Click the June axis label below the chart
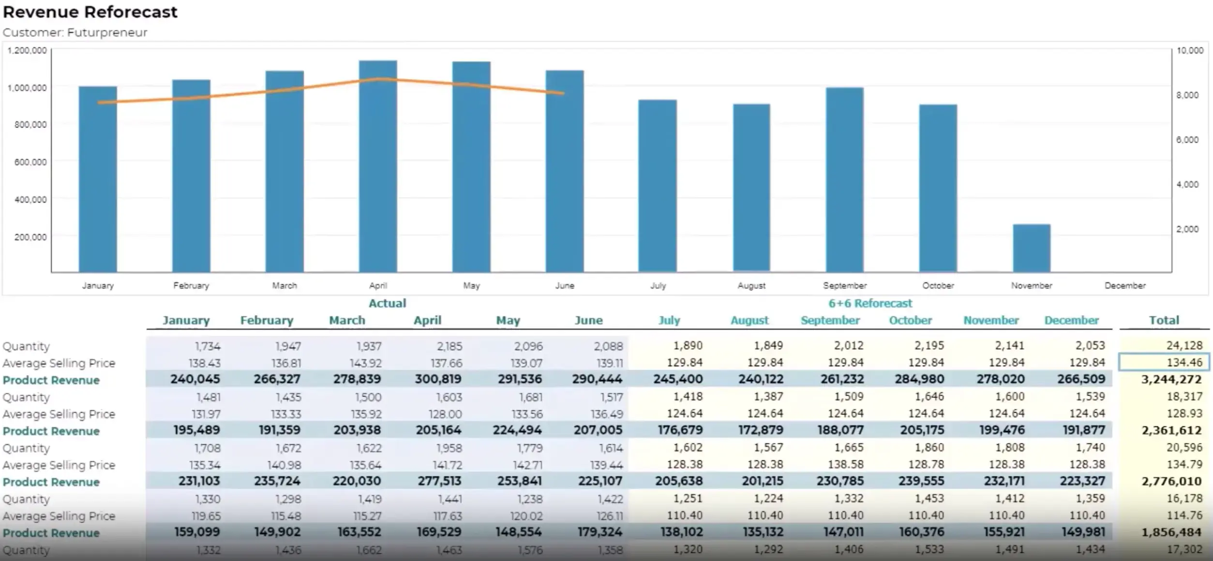This screenshot has height=561, width=1213. pos(564,285)
